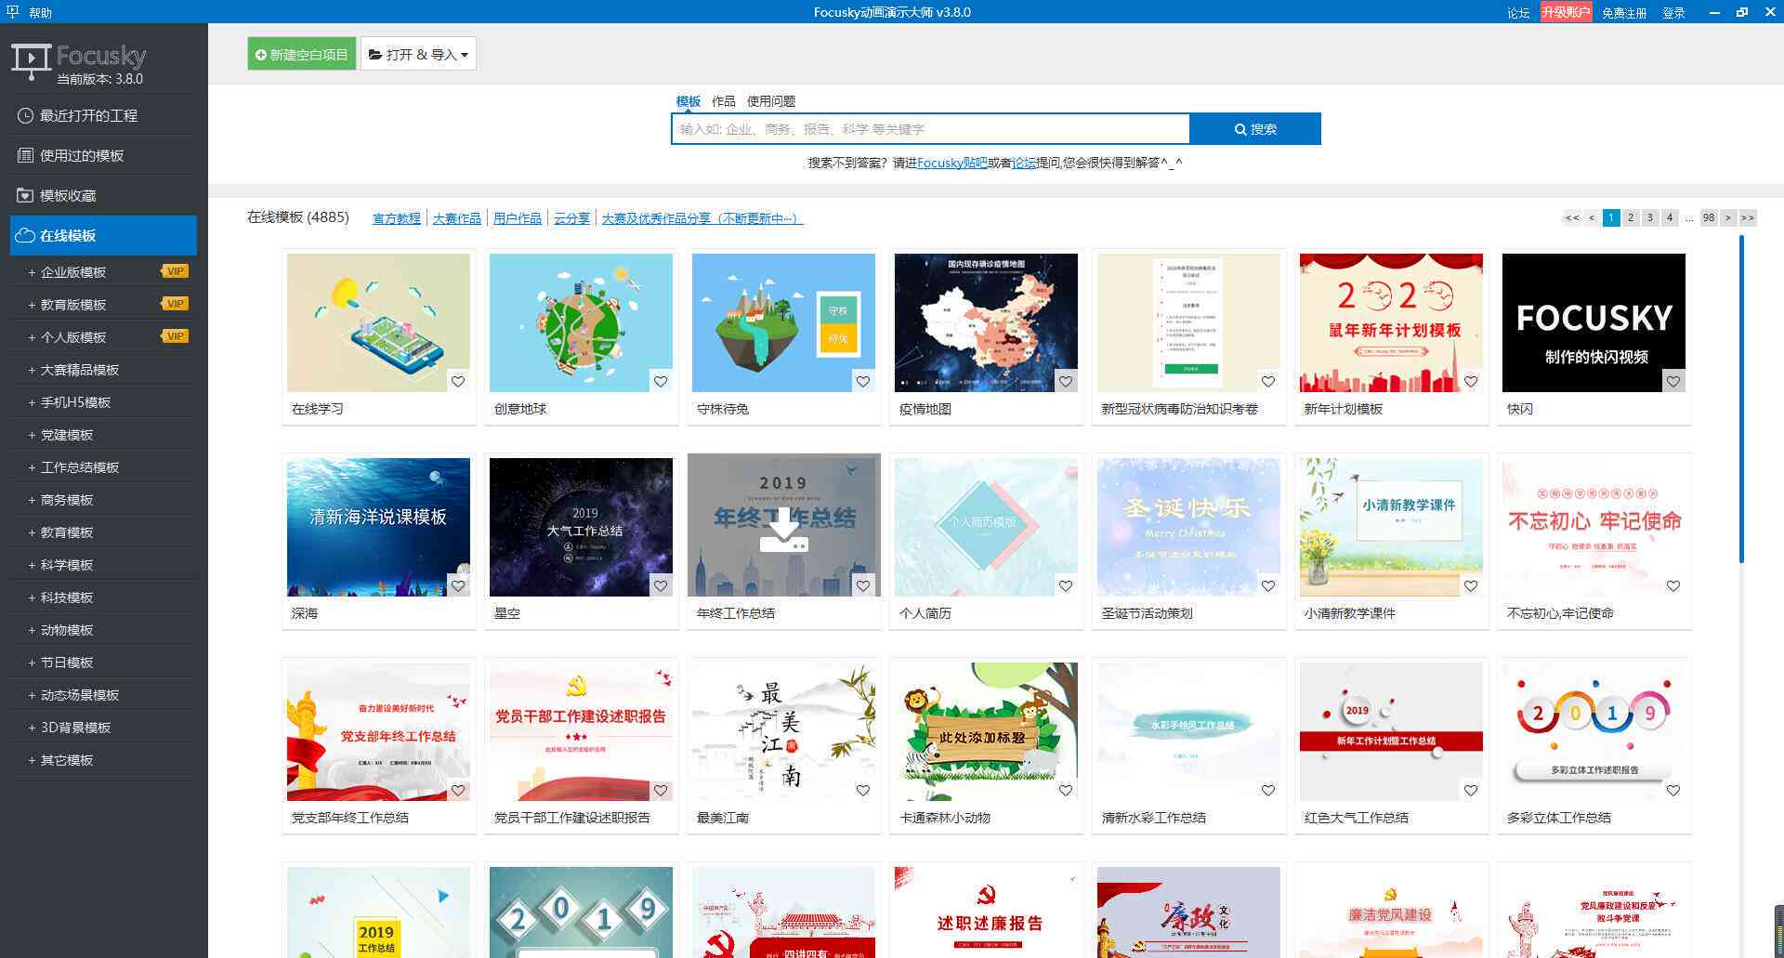Click 免费注册 in title bar
The height and width of the screenshot is (958, 1784).
point(1624,12)
